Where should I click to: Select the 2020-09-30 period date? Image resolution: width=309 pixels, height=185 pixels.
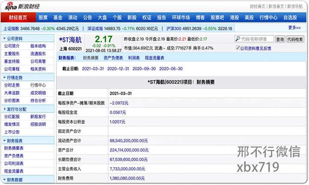pos(144,69)
